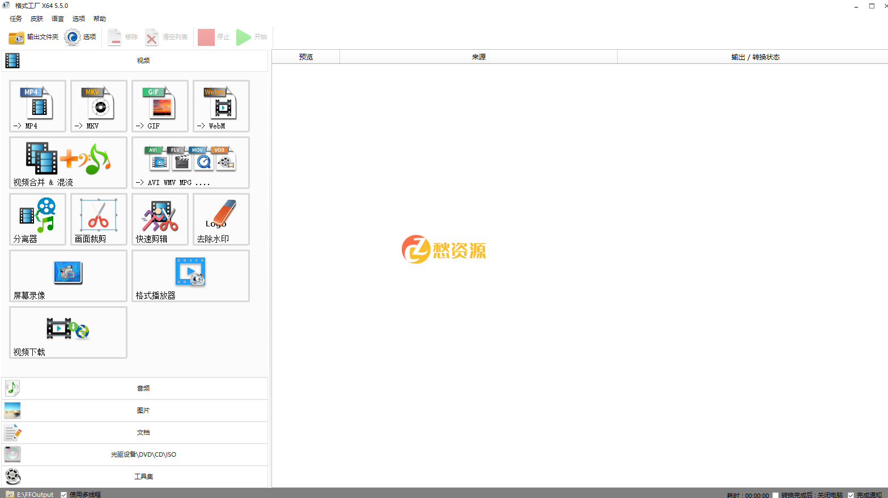Open the 去除水印 watermark remover

click(x=221, y=219)
